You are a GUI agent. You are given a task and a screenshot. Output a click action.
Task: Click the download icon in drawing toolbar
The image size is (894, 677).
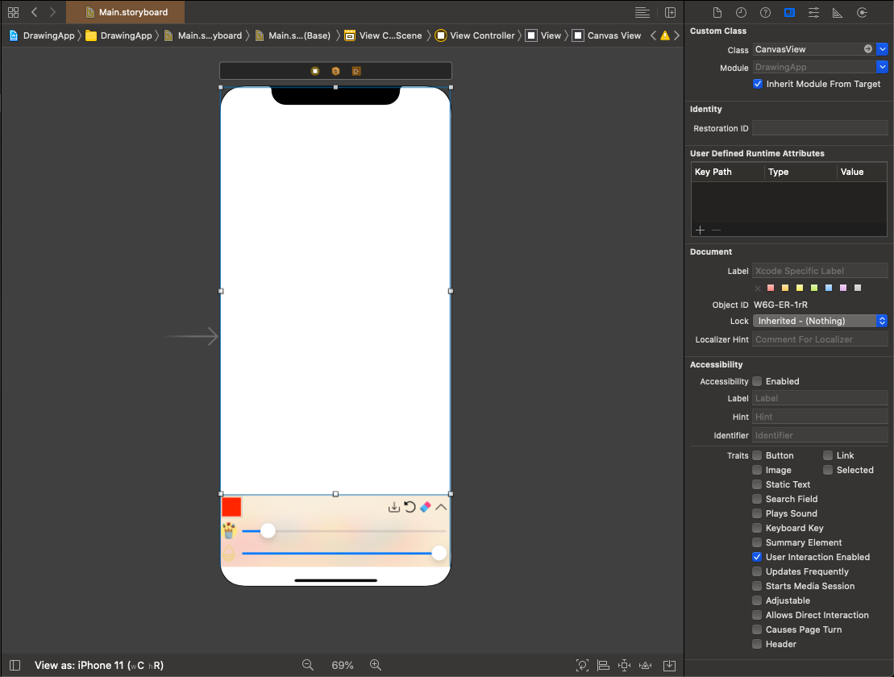394,507
